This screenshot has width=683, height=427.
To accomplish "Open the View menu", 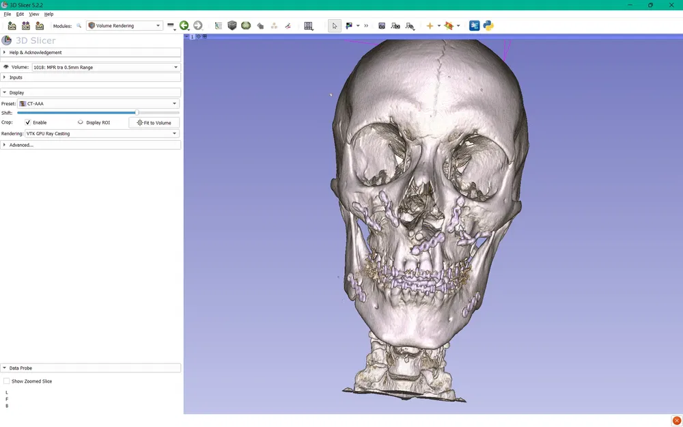I will [x=33, y=14].
